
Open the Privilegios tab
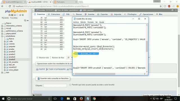point(130,14)
